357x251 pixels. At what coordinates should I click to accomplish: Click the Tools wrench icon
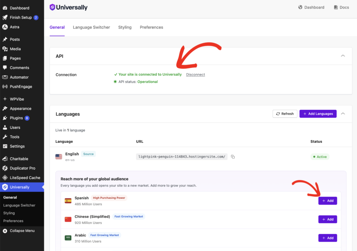click(5, 137)
